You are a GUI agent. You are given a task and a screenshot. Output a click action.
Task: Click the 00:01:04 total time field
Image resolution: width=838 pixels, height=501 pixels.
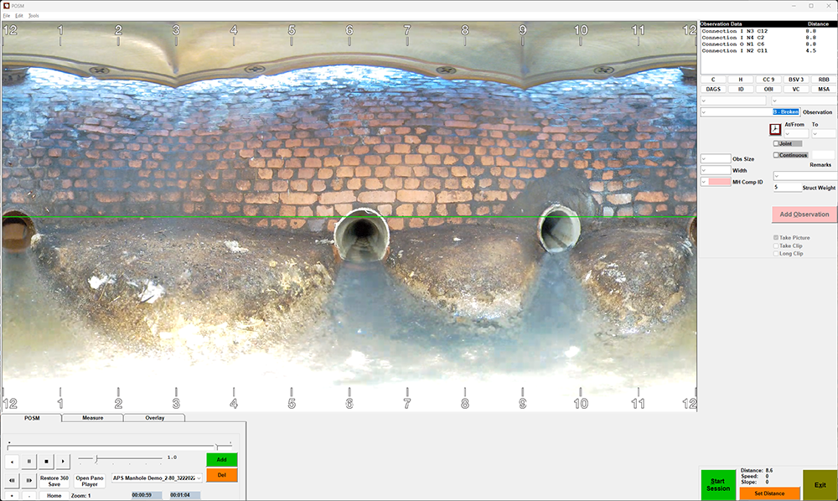coord(185,495)
